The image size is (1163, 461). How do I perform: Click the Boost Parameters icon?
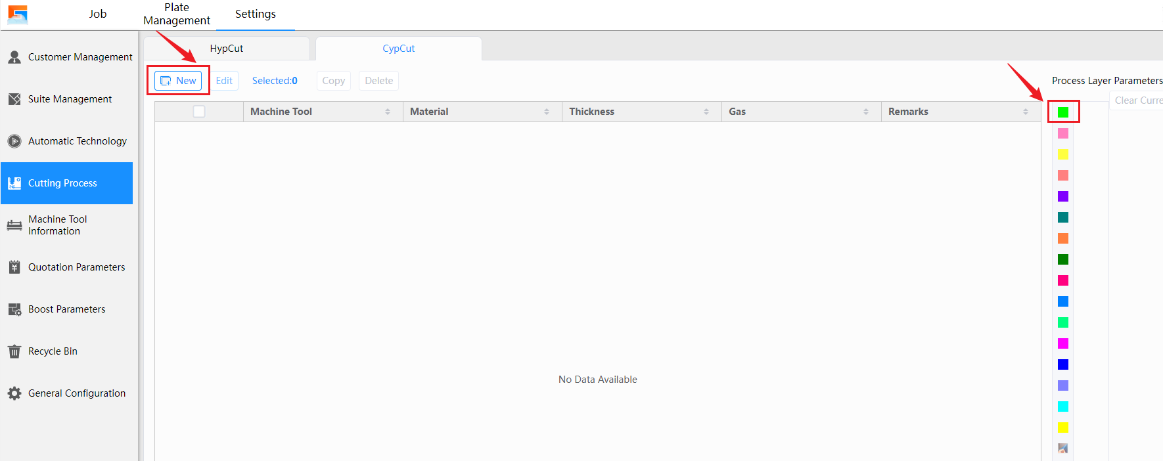tap(14, 309)
